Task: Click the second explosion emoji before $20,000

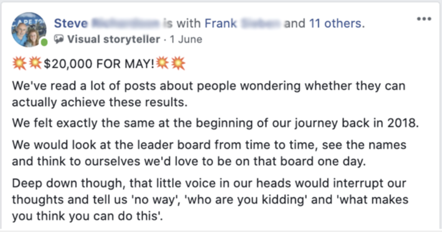Action: tap(35, 63)
